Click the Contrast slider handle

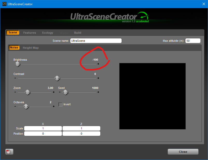click(57, 78)
